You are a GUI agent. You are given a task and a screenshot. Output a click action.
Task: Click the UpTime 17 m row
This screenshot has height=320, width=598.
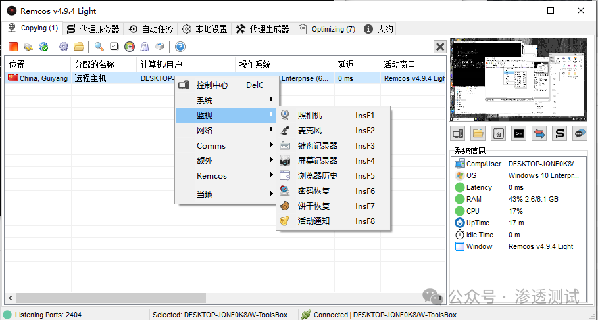518,223
